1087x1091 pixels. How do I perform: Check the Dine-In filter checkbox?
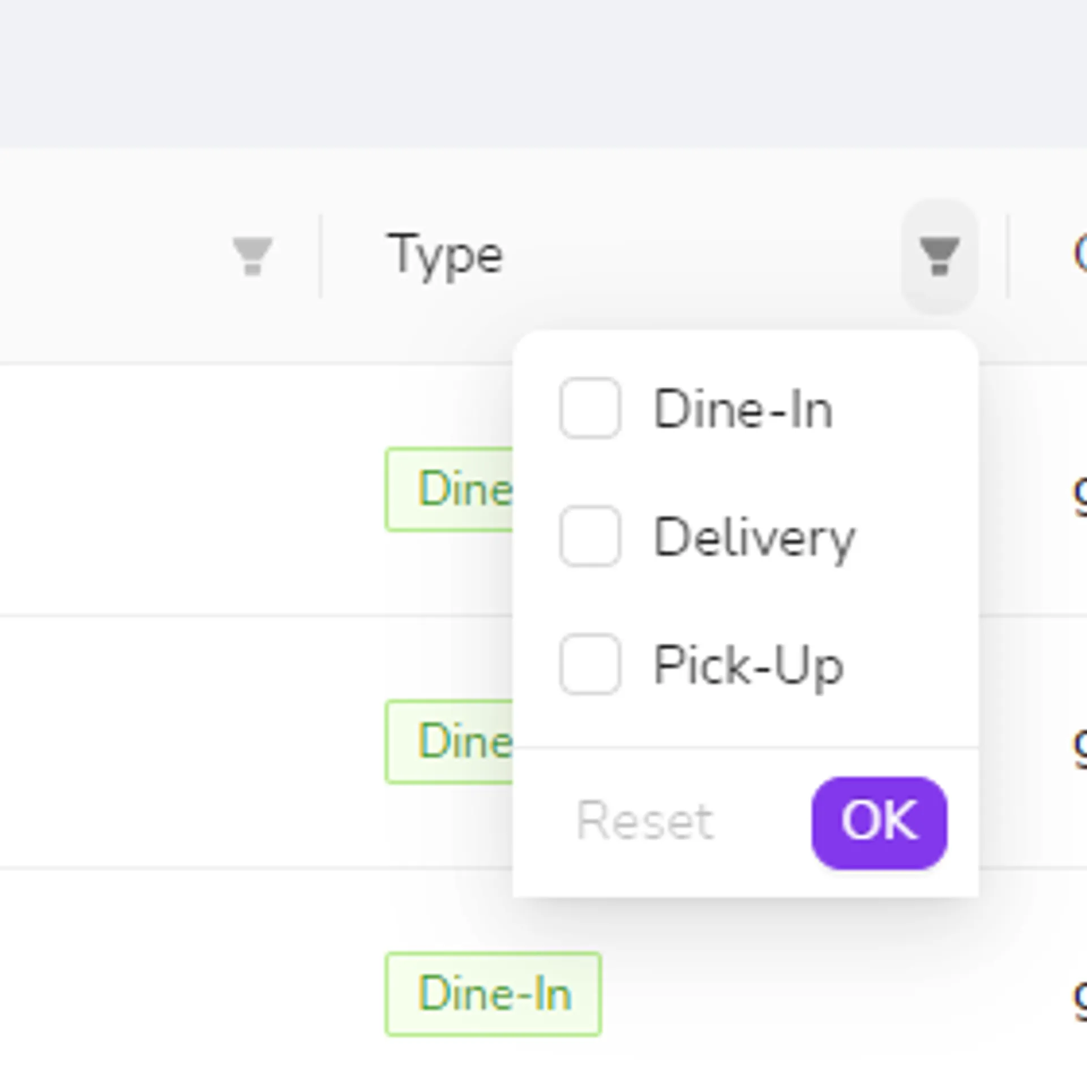590,408
